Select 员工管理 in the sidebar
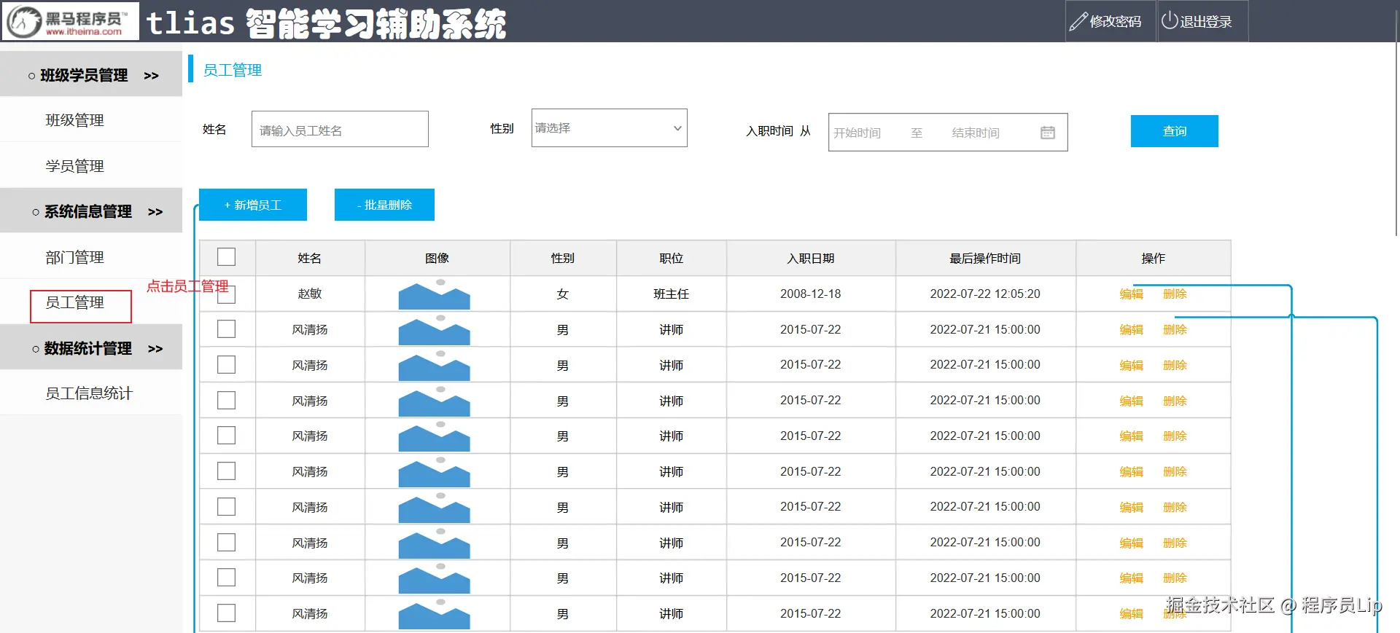The image size is (1400, 633). coord(75,302)
